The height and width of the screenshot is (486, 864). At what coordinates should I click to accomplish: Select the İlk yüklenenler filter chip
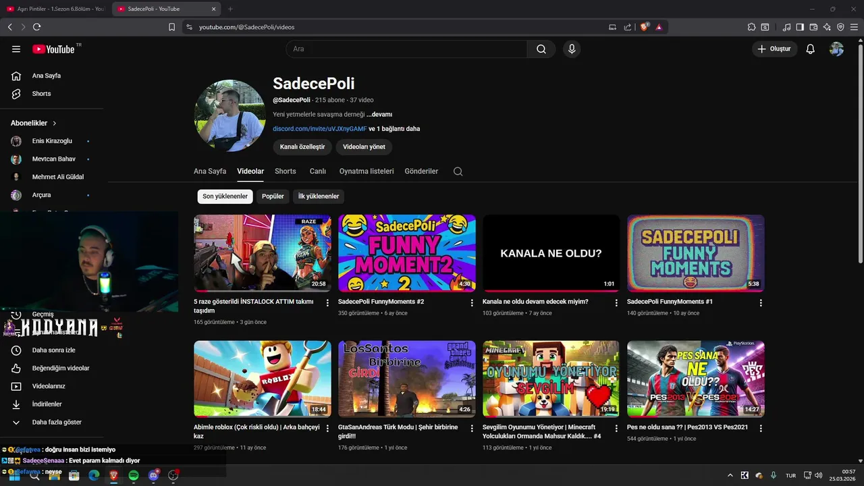[319, 196]
